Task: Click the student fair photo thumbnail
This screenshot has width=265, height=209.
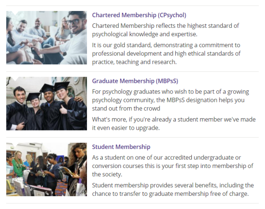Action: coord(47,169)
